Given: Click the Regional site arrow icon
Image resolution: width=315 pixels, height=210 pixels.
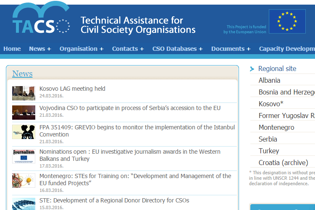Looking at the screenshot, I should [252, 69].
